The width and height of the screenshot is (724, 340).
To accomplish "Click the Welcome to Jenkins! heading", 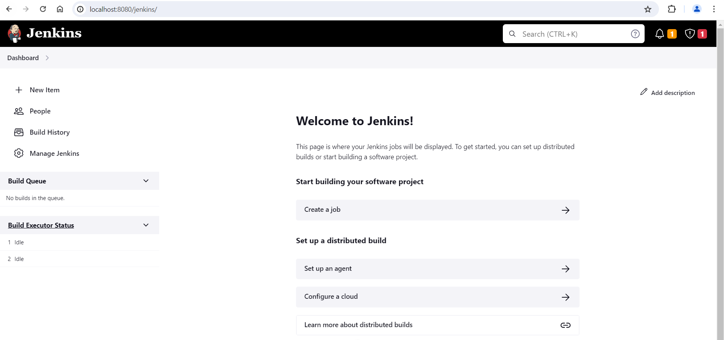I will coord(355,121).
